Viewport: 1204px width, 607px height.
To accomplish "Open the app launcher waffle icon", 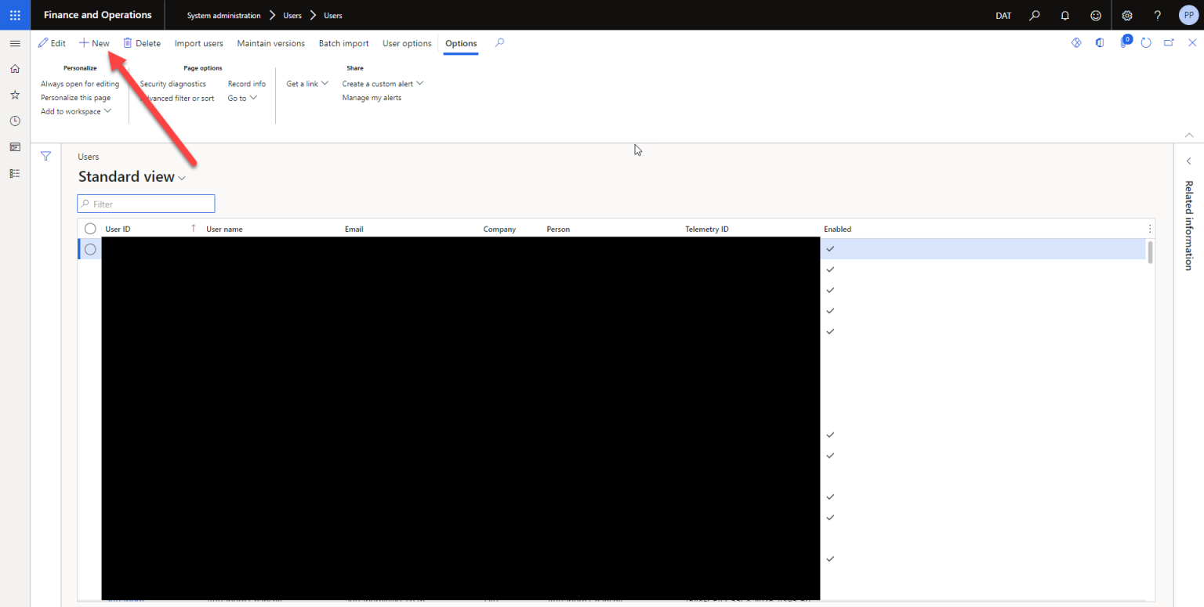I will [x=15, y=15].
